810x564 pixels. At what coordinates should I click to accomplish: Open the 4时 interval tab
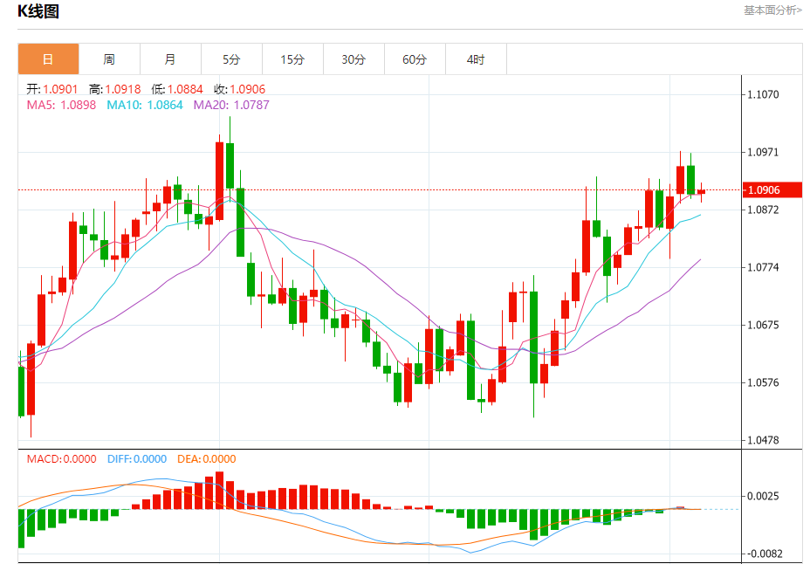pyautogui.click(x=476, y=59)
